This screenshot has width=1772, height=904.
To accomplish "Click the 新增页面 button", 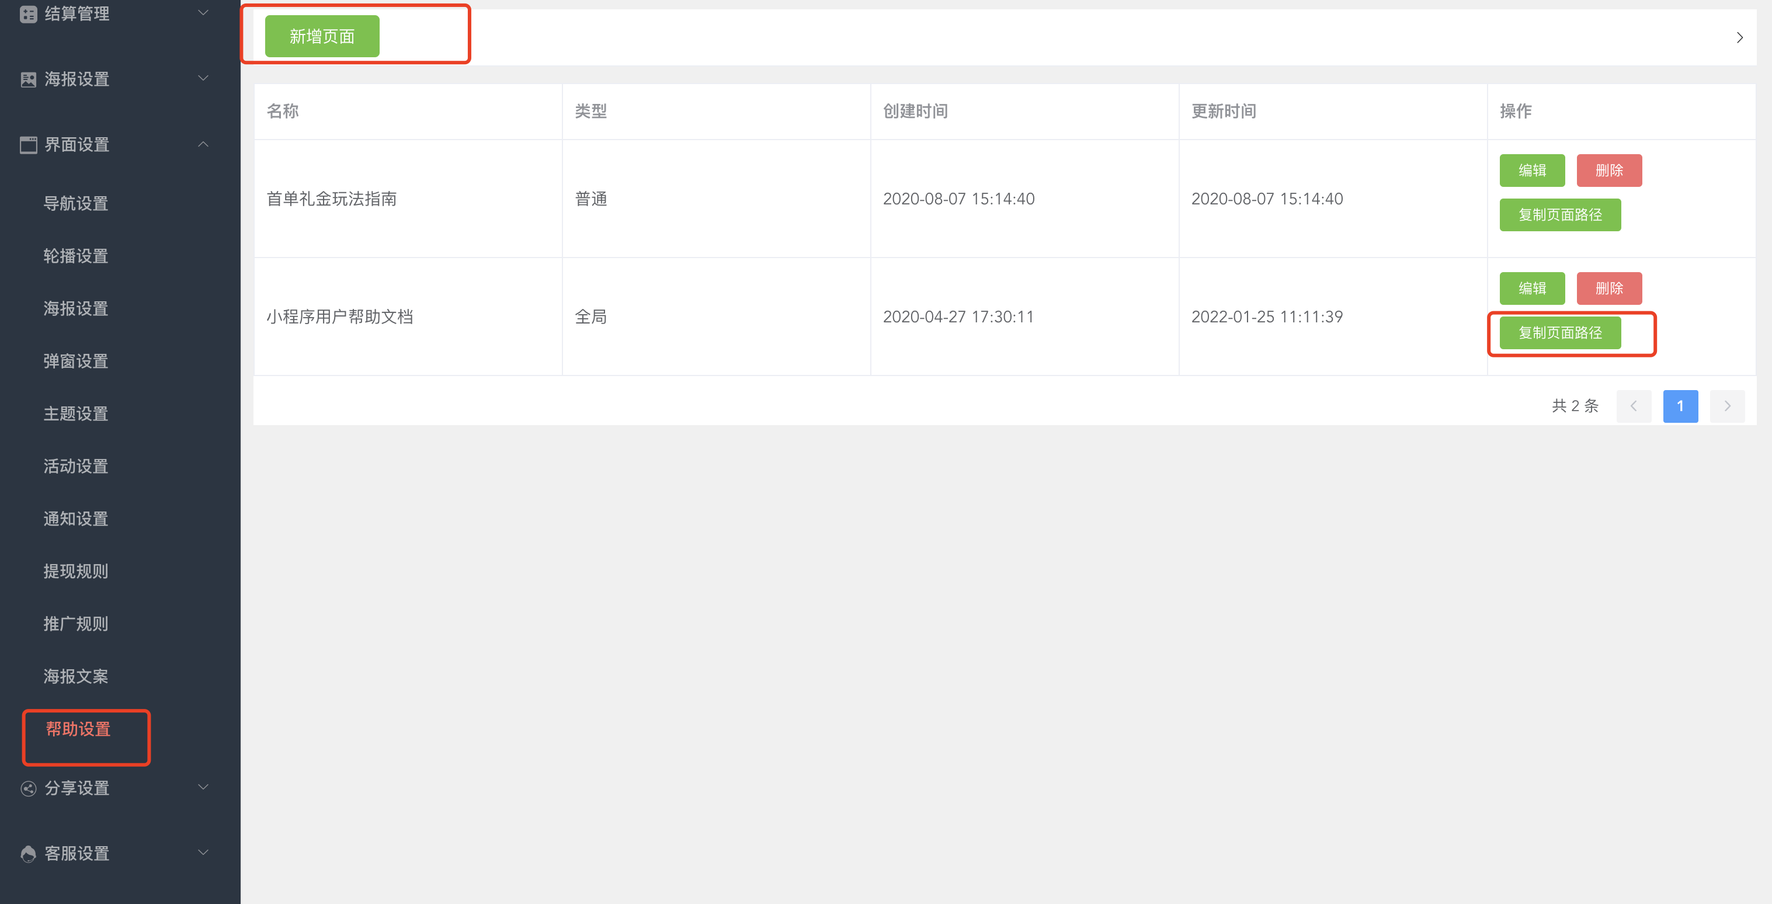I will point(322,36).
